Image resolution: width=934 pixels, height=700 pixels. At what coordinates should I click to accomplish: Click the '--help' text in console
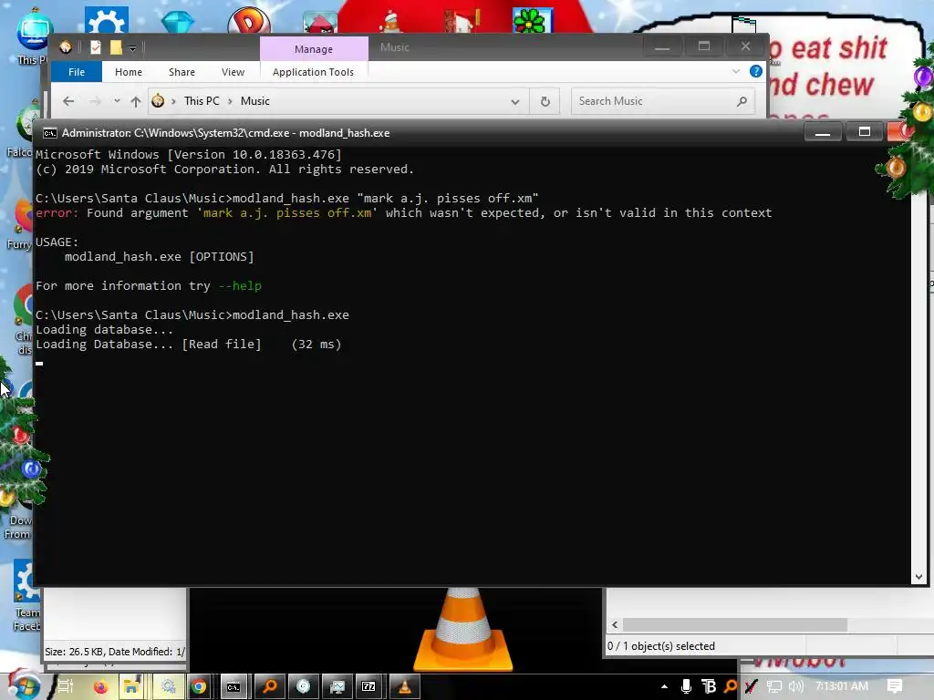240,285
